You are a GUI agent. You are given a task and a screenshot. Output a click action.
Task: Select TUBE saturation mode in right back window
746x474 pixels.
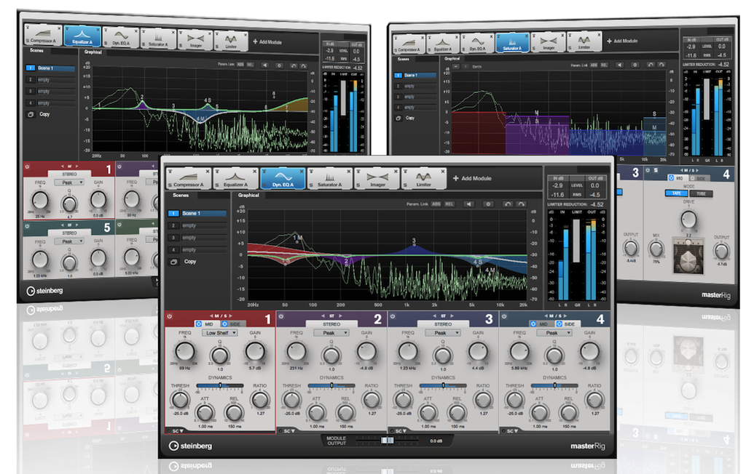tap(702, 193)
